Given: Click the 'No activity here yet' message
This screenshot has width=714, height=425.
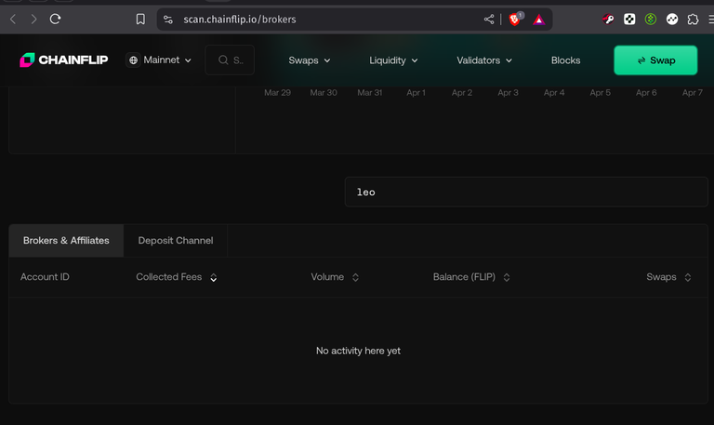Looking at the screenshot, I should click(x=358, y=351).
